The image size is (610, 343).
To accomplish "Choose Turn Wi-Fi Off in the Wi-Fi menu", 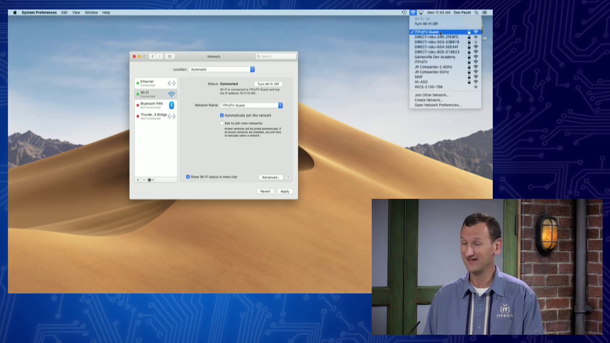I will pos(445,24).
